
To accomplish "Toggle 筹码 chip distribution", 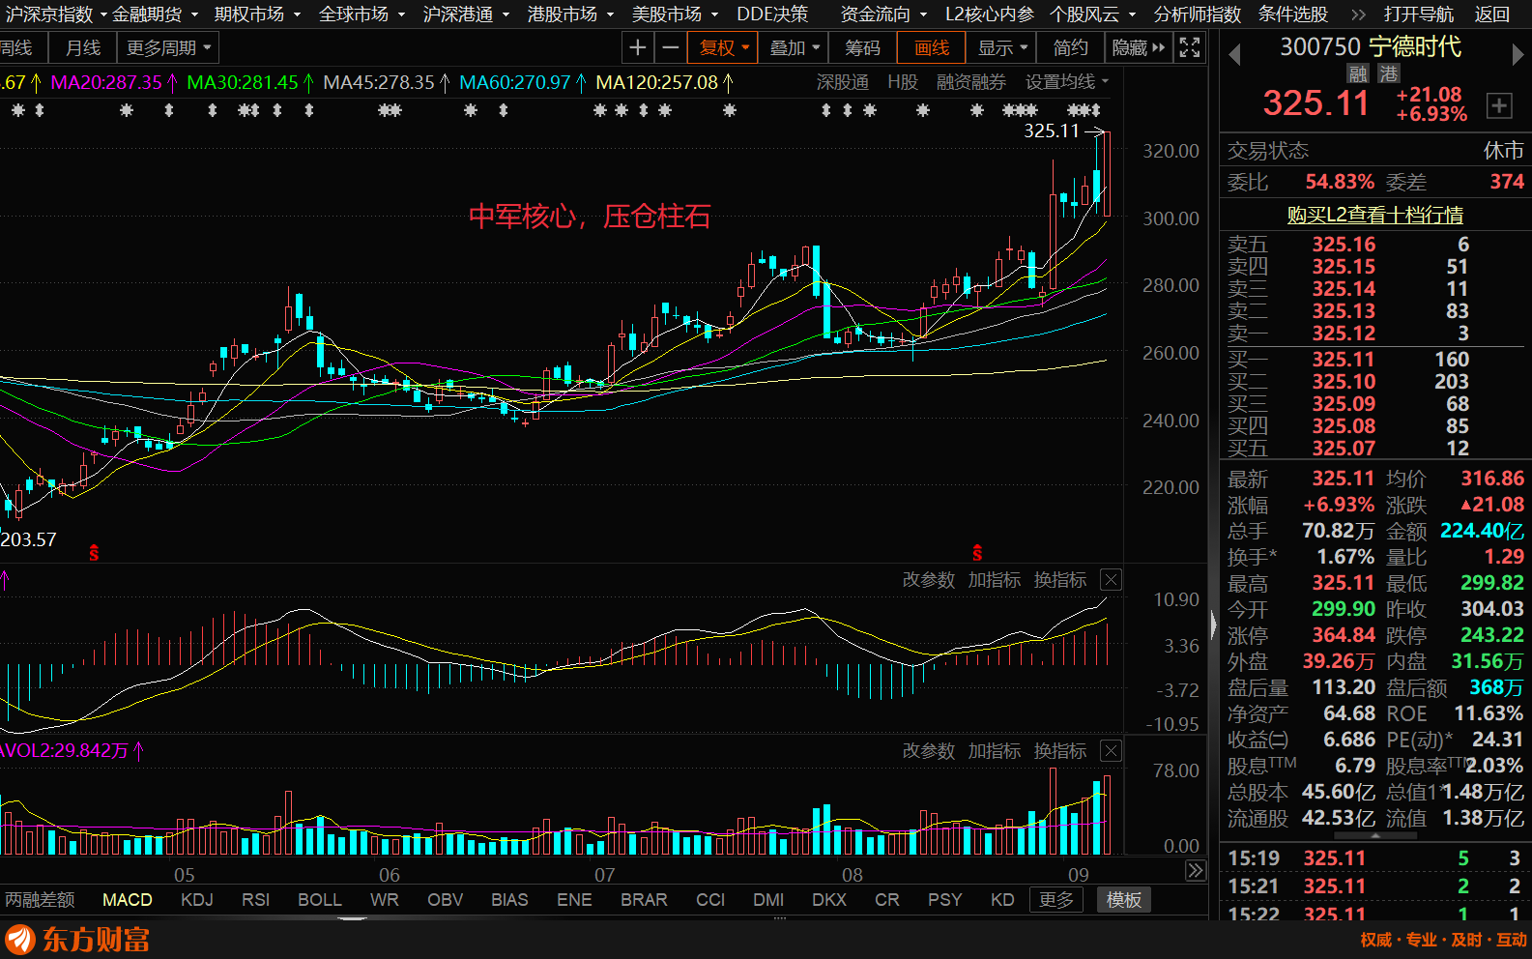I will coord(862,47).
